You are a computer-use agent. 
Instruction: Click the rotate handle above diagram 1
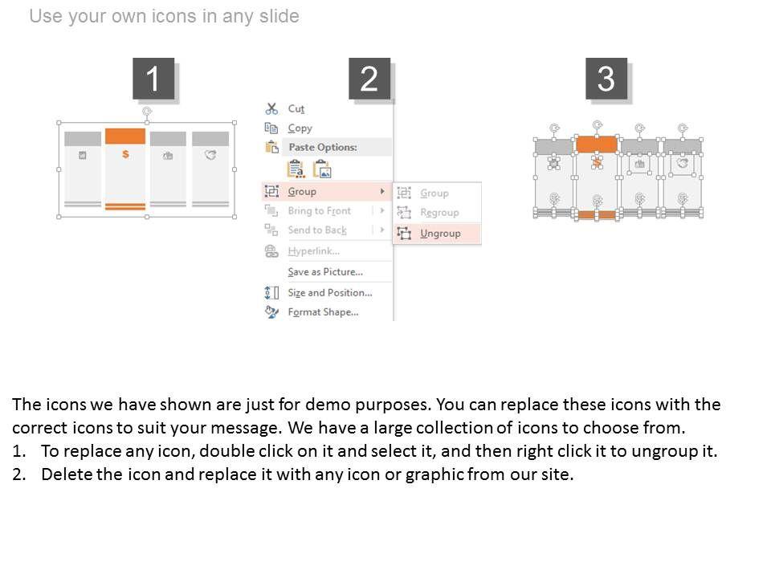click(147, 112)
